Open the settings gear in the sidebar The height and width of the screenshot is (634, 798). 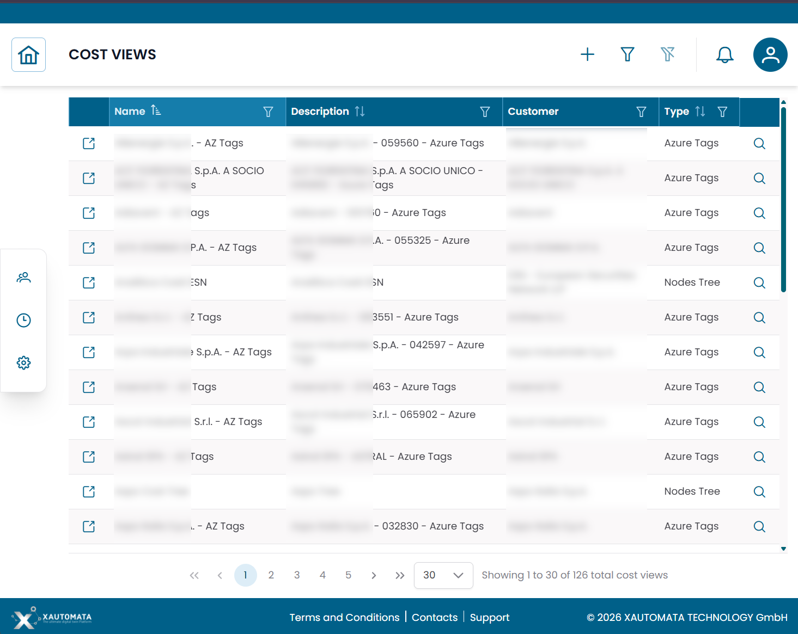[x=23, y=362]
